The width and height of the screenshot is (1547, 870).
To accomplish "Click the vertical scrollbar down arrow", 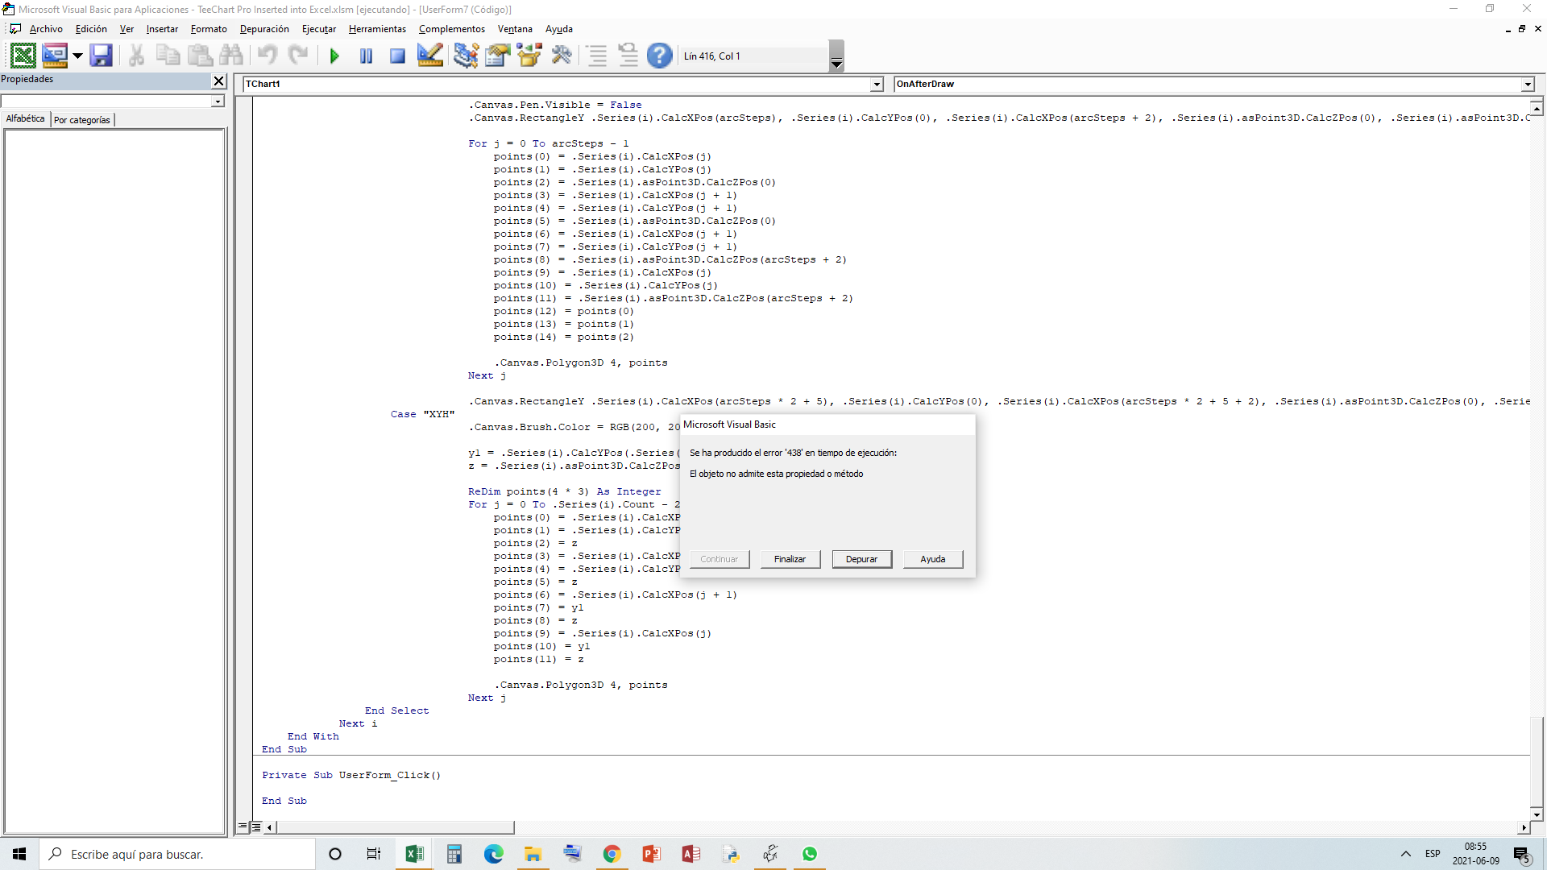I will 1537,814.
